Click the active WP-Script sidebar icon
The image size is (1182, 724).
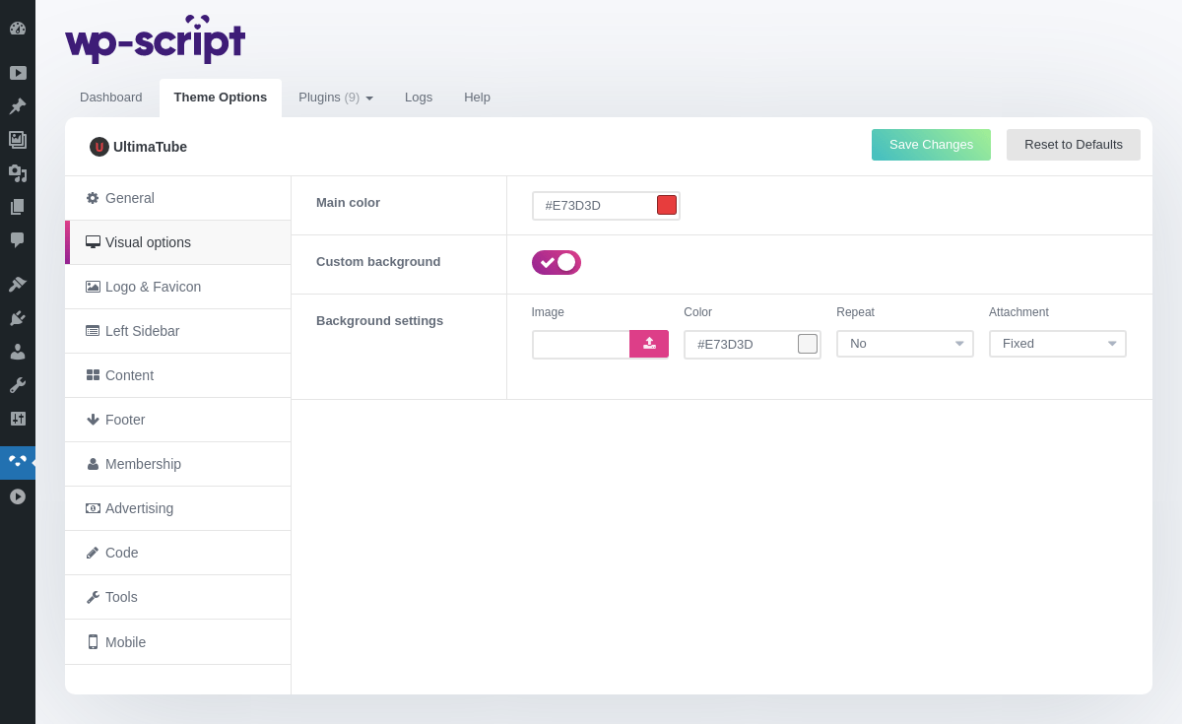[x=18, y=463]
